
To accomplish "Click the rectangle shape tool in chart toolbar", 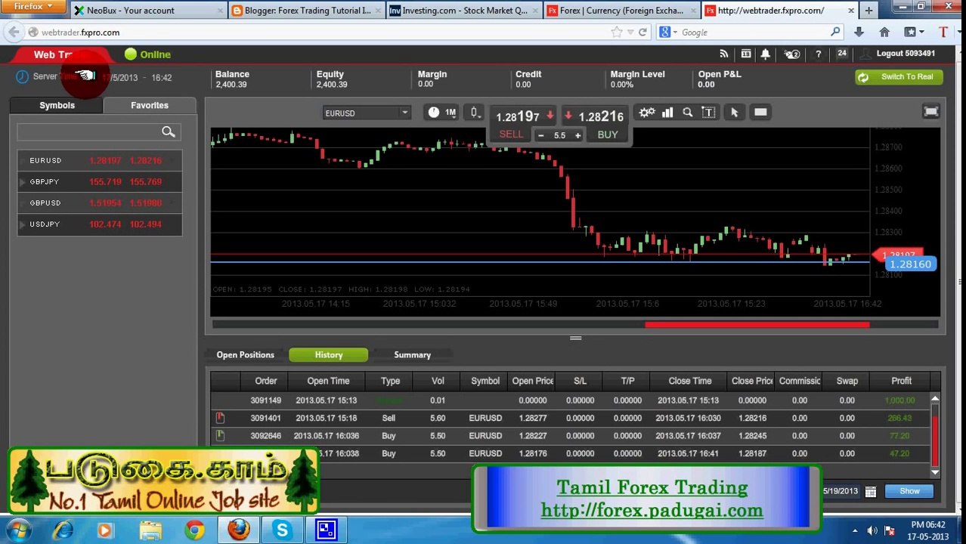I will tap(760, 112).
